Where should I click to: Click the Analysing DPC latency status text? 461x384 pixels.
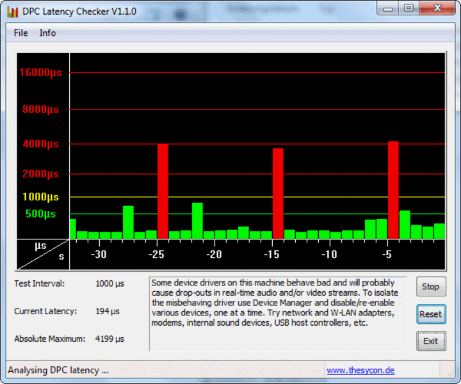coord(58,370)
